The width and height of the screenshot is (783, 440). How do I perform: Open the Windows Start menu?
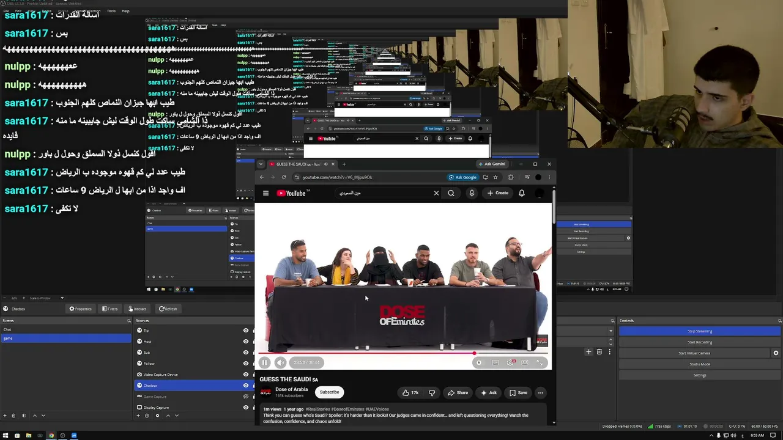point(6,436)
